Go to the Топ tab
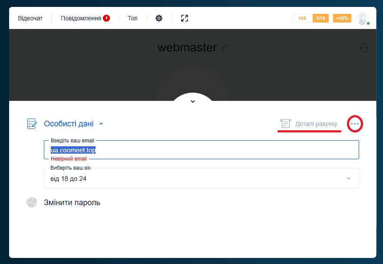383x264 pixels. pos(132,18)
